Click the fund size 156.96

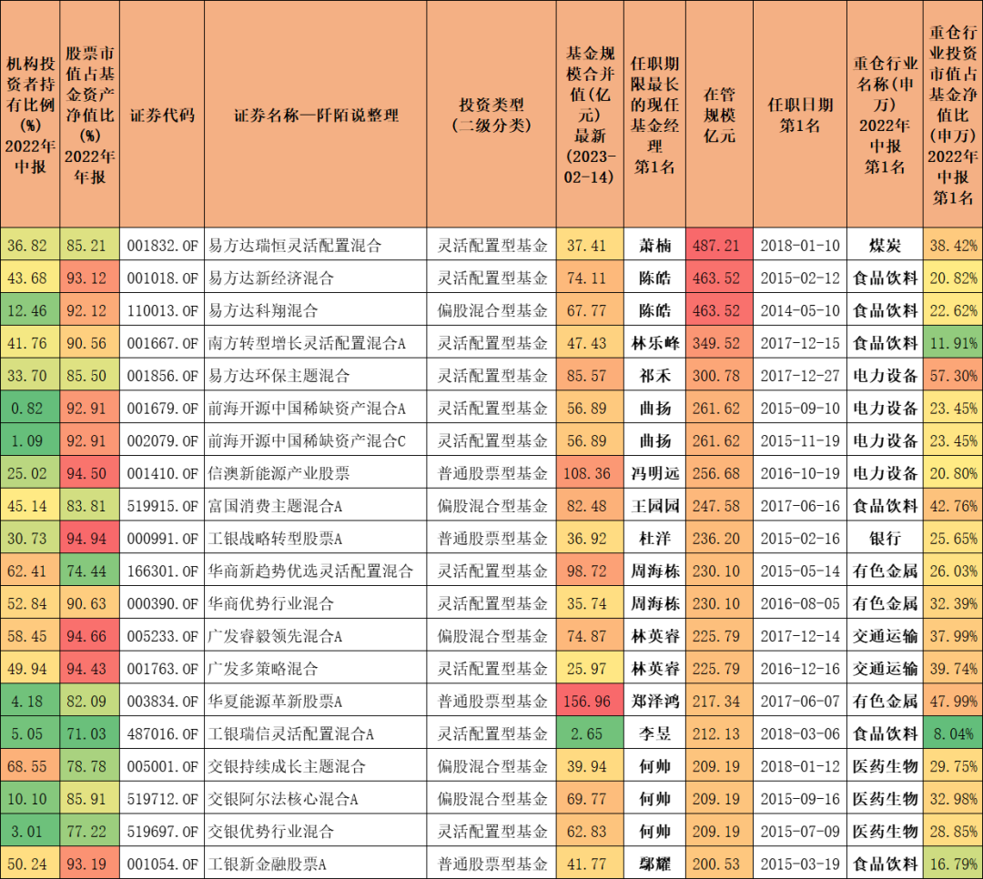tap(589, 702)
